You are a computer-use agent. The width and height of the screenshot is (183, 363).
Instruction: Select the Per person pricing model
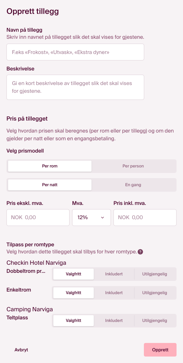[x=133, y=166]
